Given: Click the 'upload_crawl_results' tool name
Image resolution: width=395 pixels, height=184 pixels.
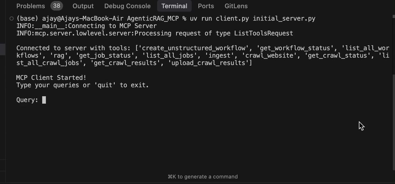Looking at the screenshot, I should pyautogui.click(x=209, y=63).
